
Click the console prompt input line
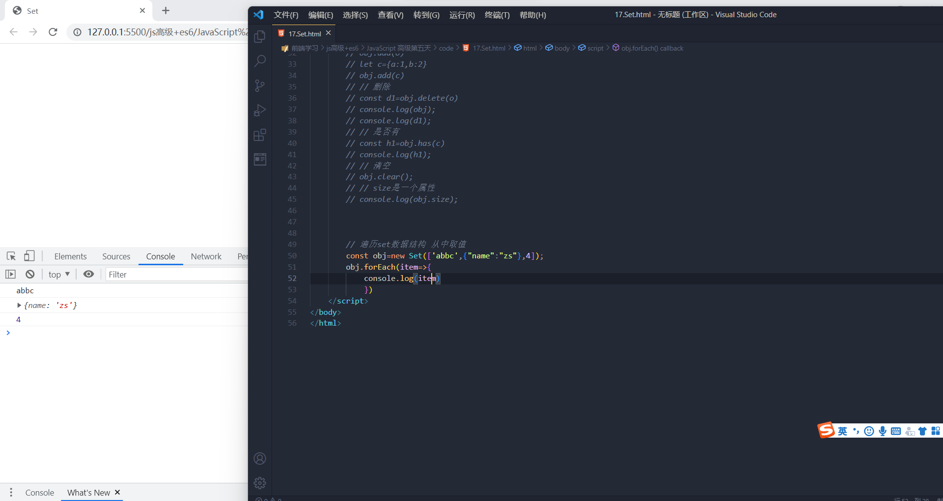(x=128, y=333)
